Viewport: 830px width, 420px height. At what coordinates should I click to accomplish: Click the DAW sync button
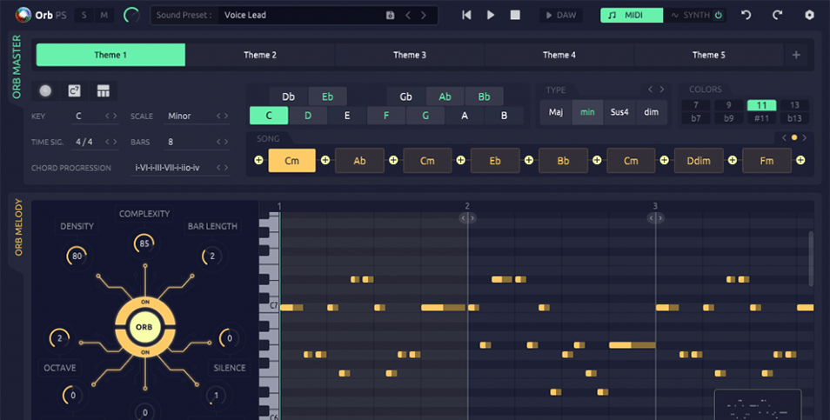coord(561,16)
